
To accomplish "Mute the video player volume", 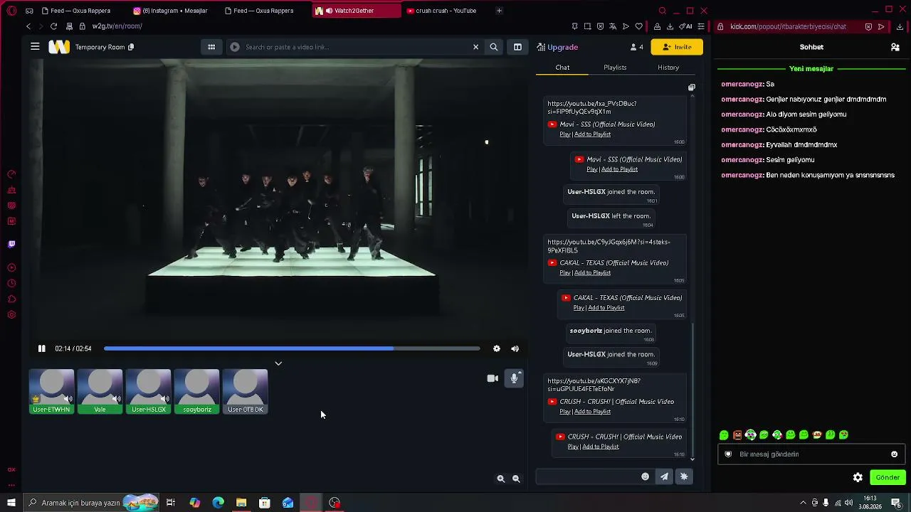I will pos(515,348).
